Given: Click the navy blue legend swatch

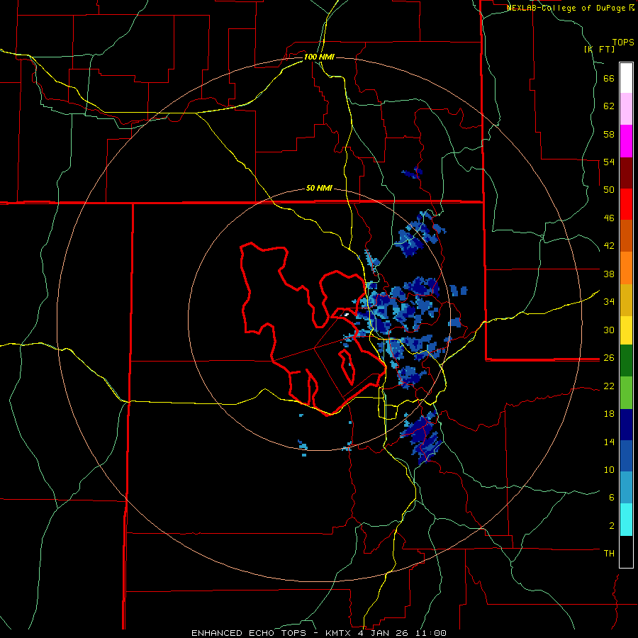Looking at the screenshot, I should tap(626, 425).
